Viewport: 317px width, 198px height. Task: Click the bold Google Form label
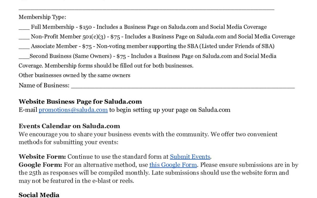pos(41,165)
